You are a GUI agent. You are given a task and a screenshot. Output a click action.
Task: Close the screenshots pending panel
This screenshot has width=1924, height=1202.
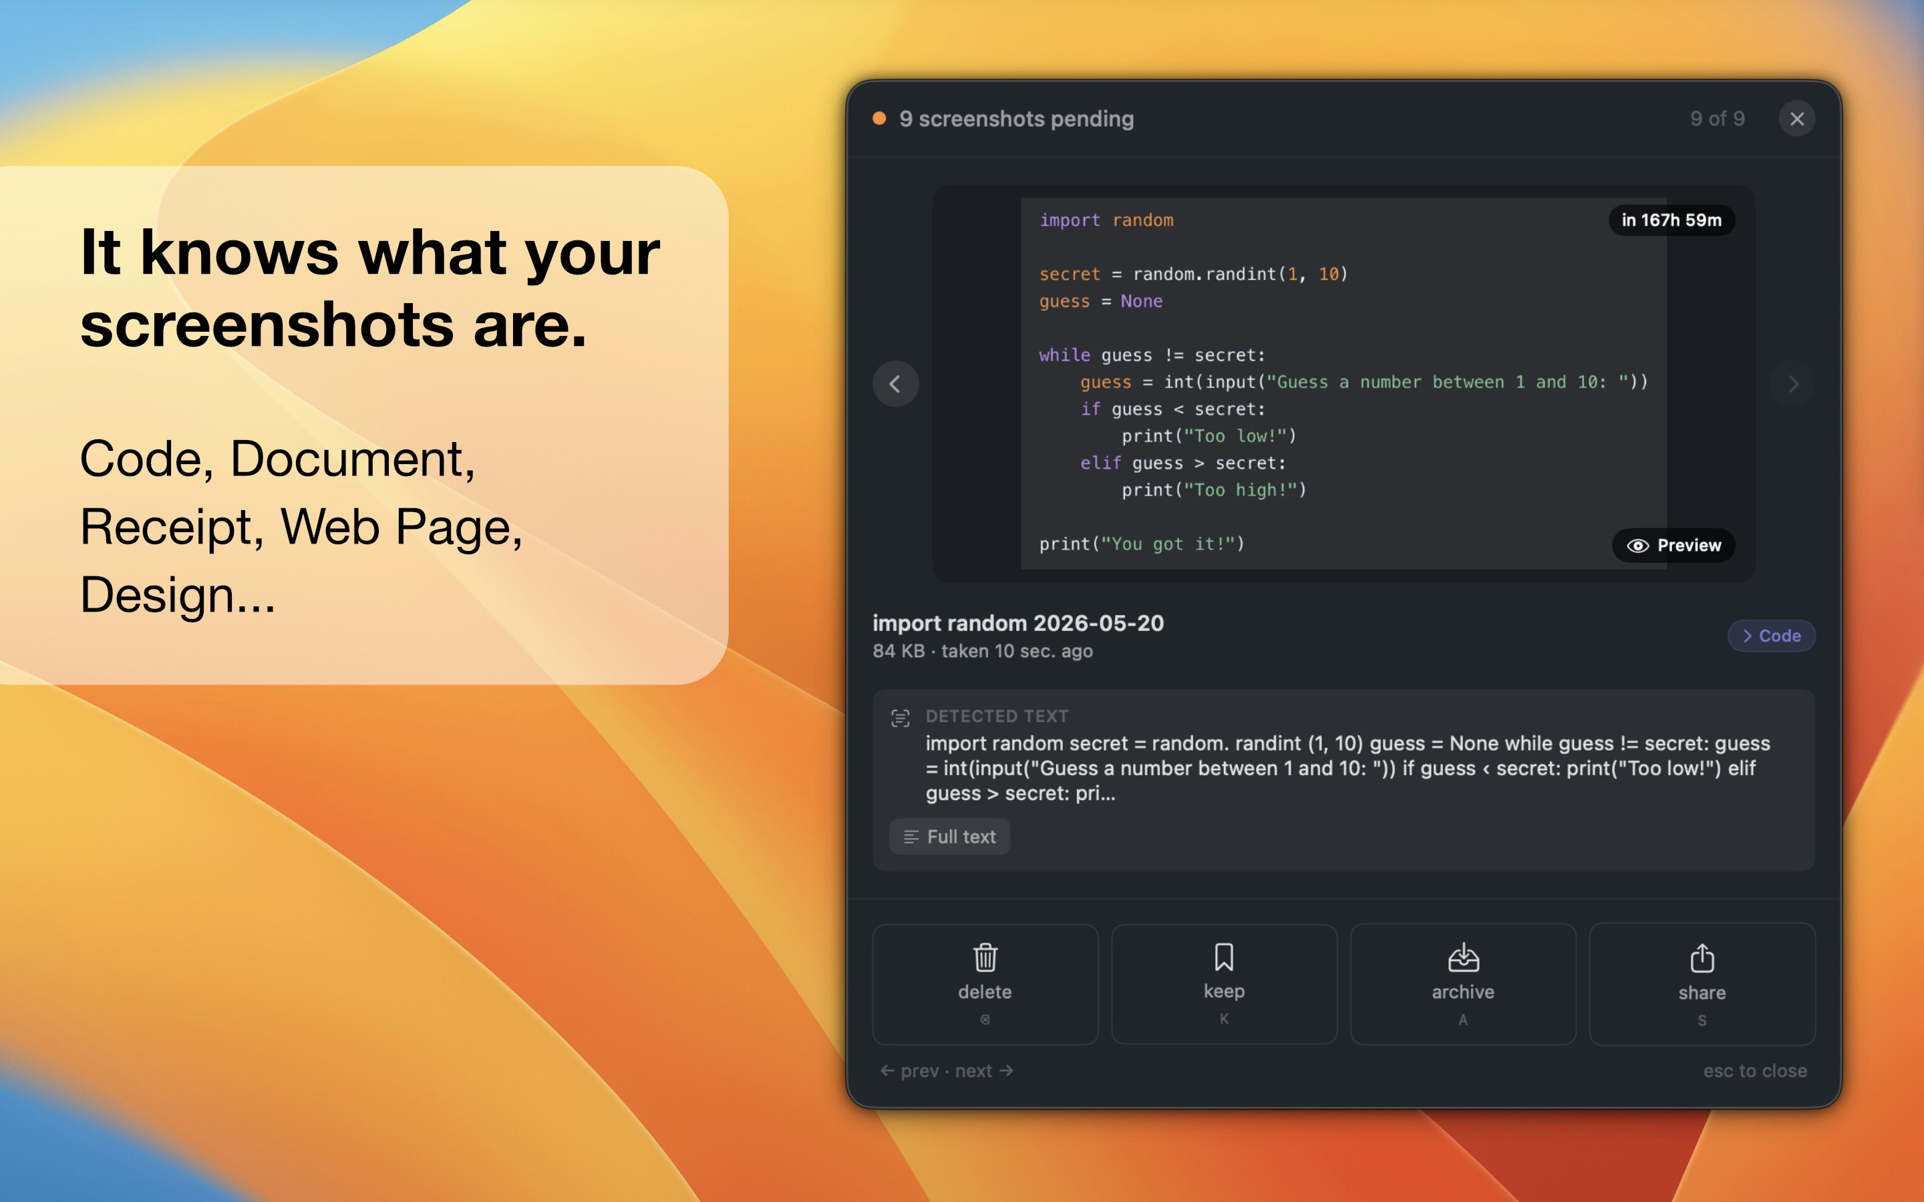1797,118
